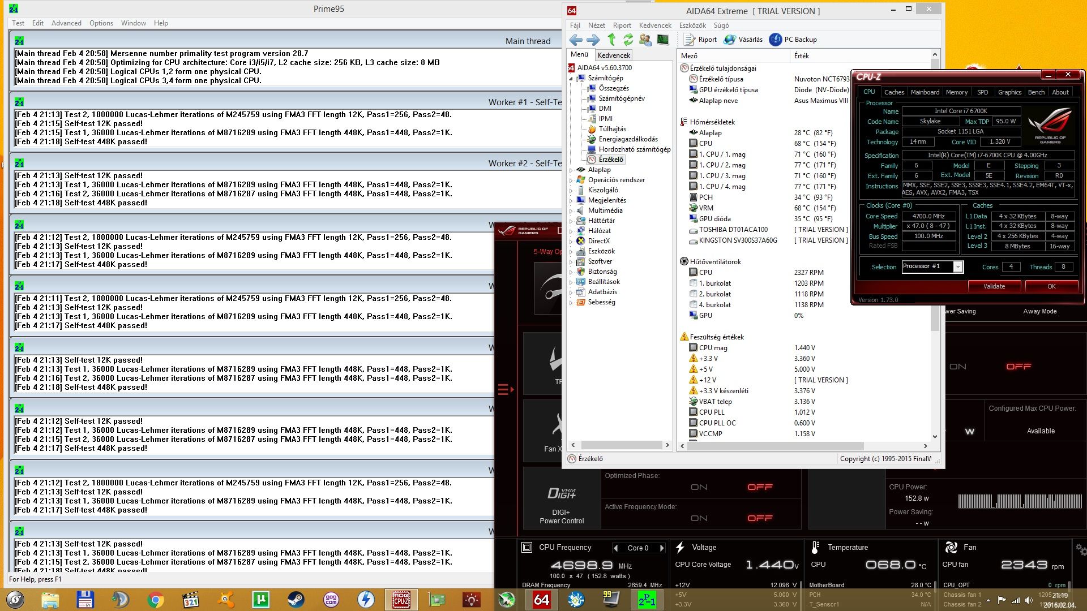Screen dimensions: 1087x611
Task: Click the lightning bolt taskbar icon
Action: point(366,599)
